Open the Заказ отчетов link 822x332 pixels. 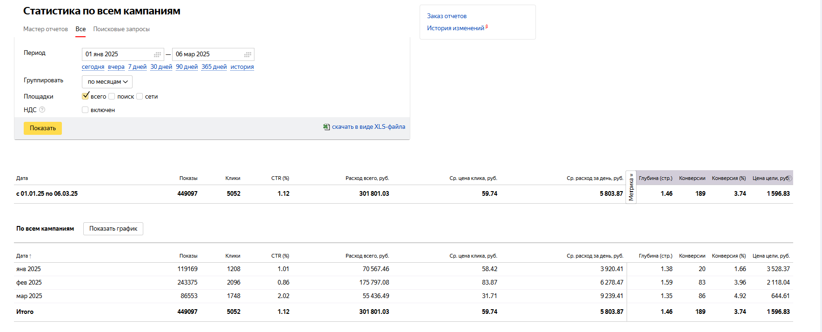tap(447, 16)
